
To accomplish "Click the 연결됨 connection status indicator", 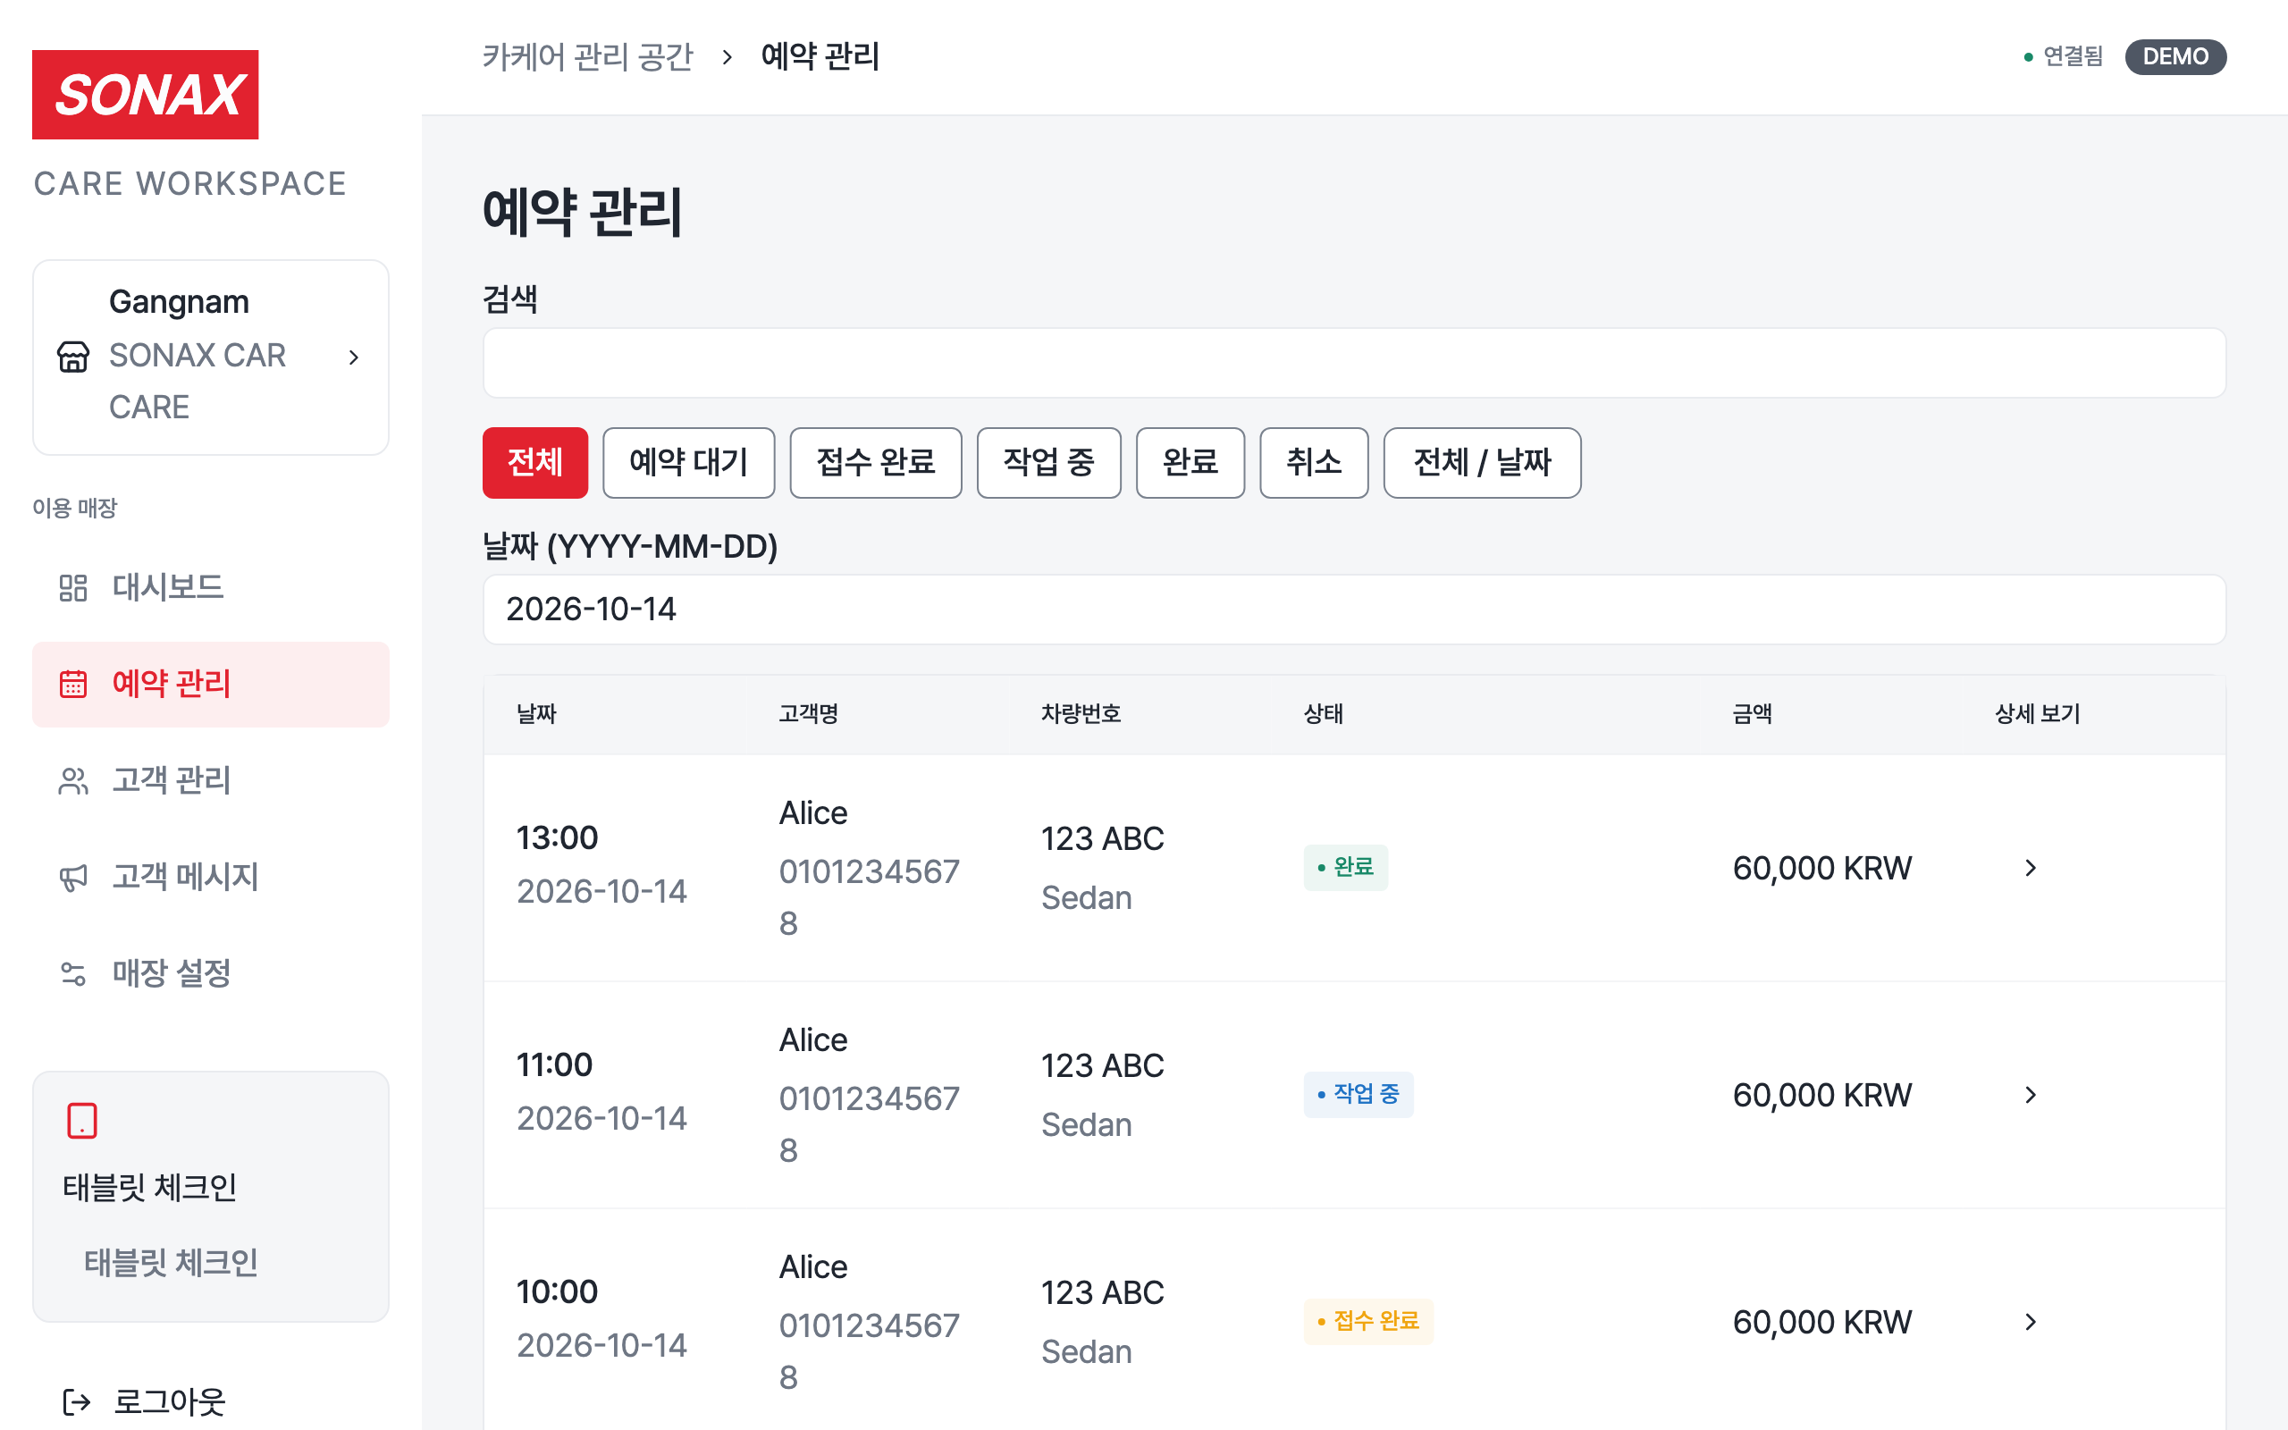I will [2064, 56].
